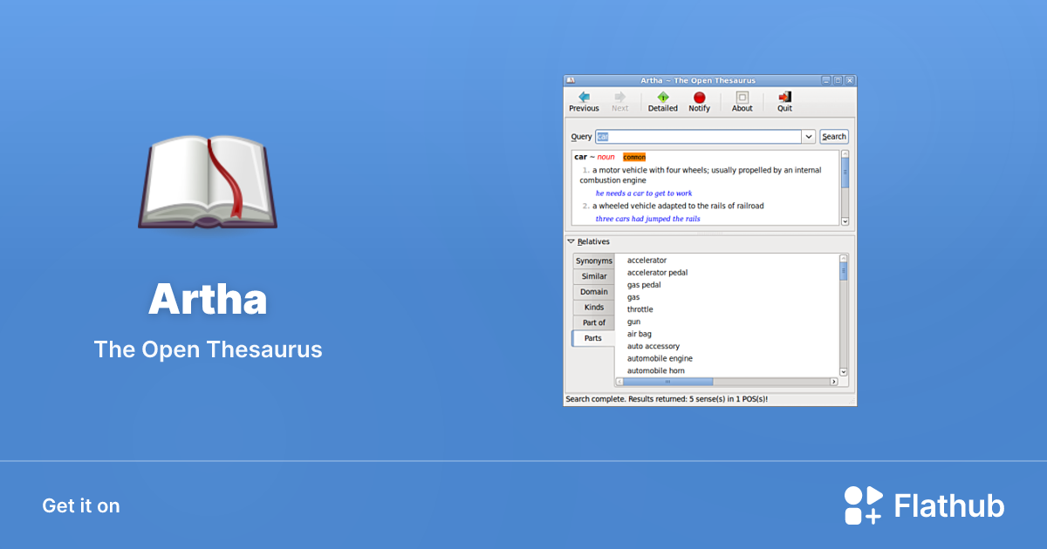Click the Previous navigation icon
The height and width of the screenshot is (549, 1047).
pos(584,98)
